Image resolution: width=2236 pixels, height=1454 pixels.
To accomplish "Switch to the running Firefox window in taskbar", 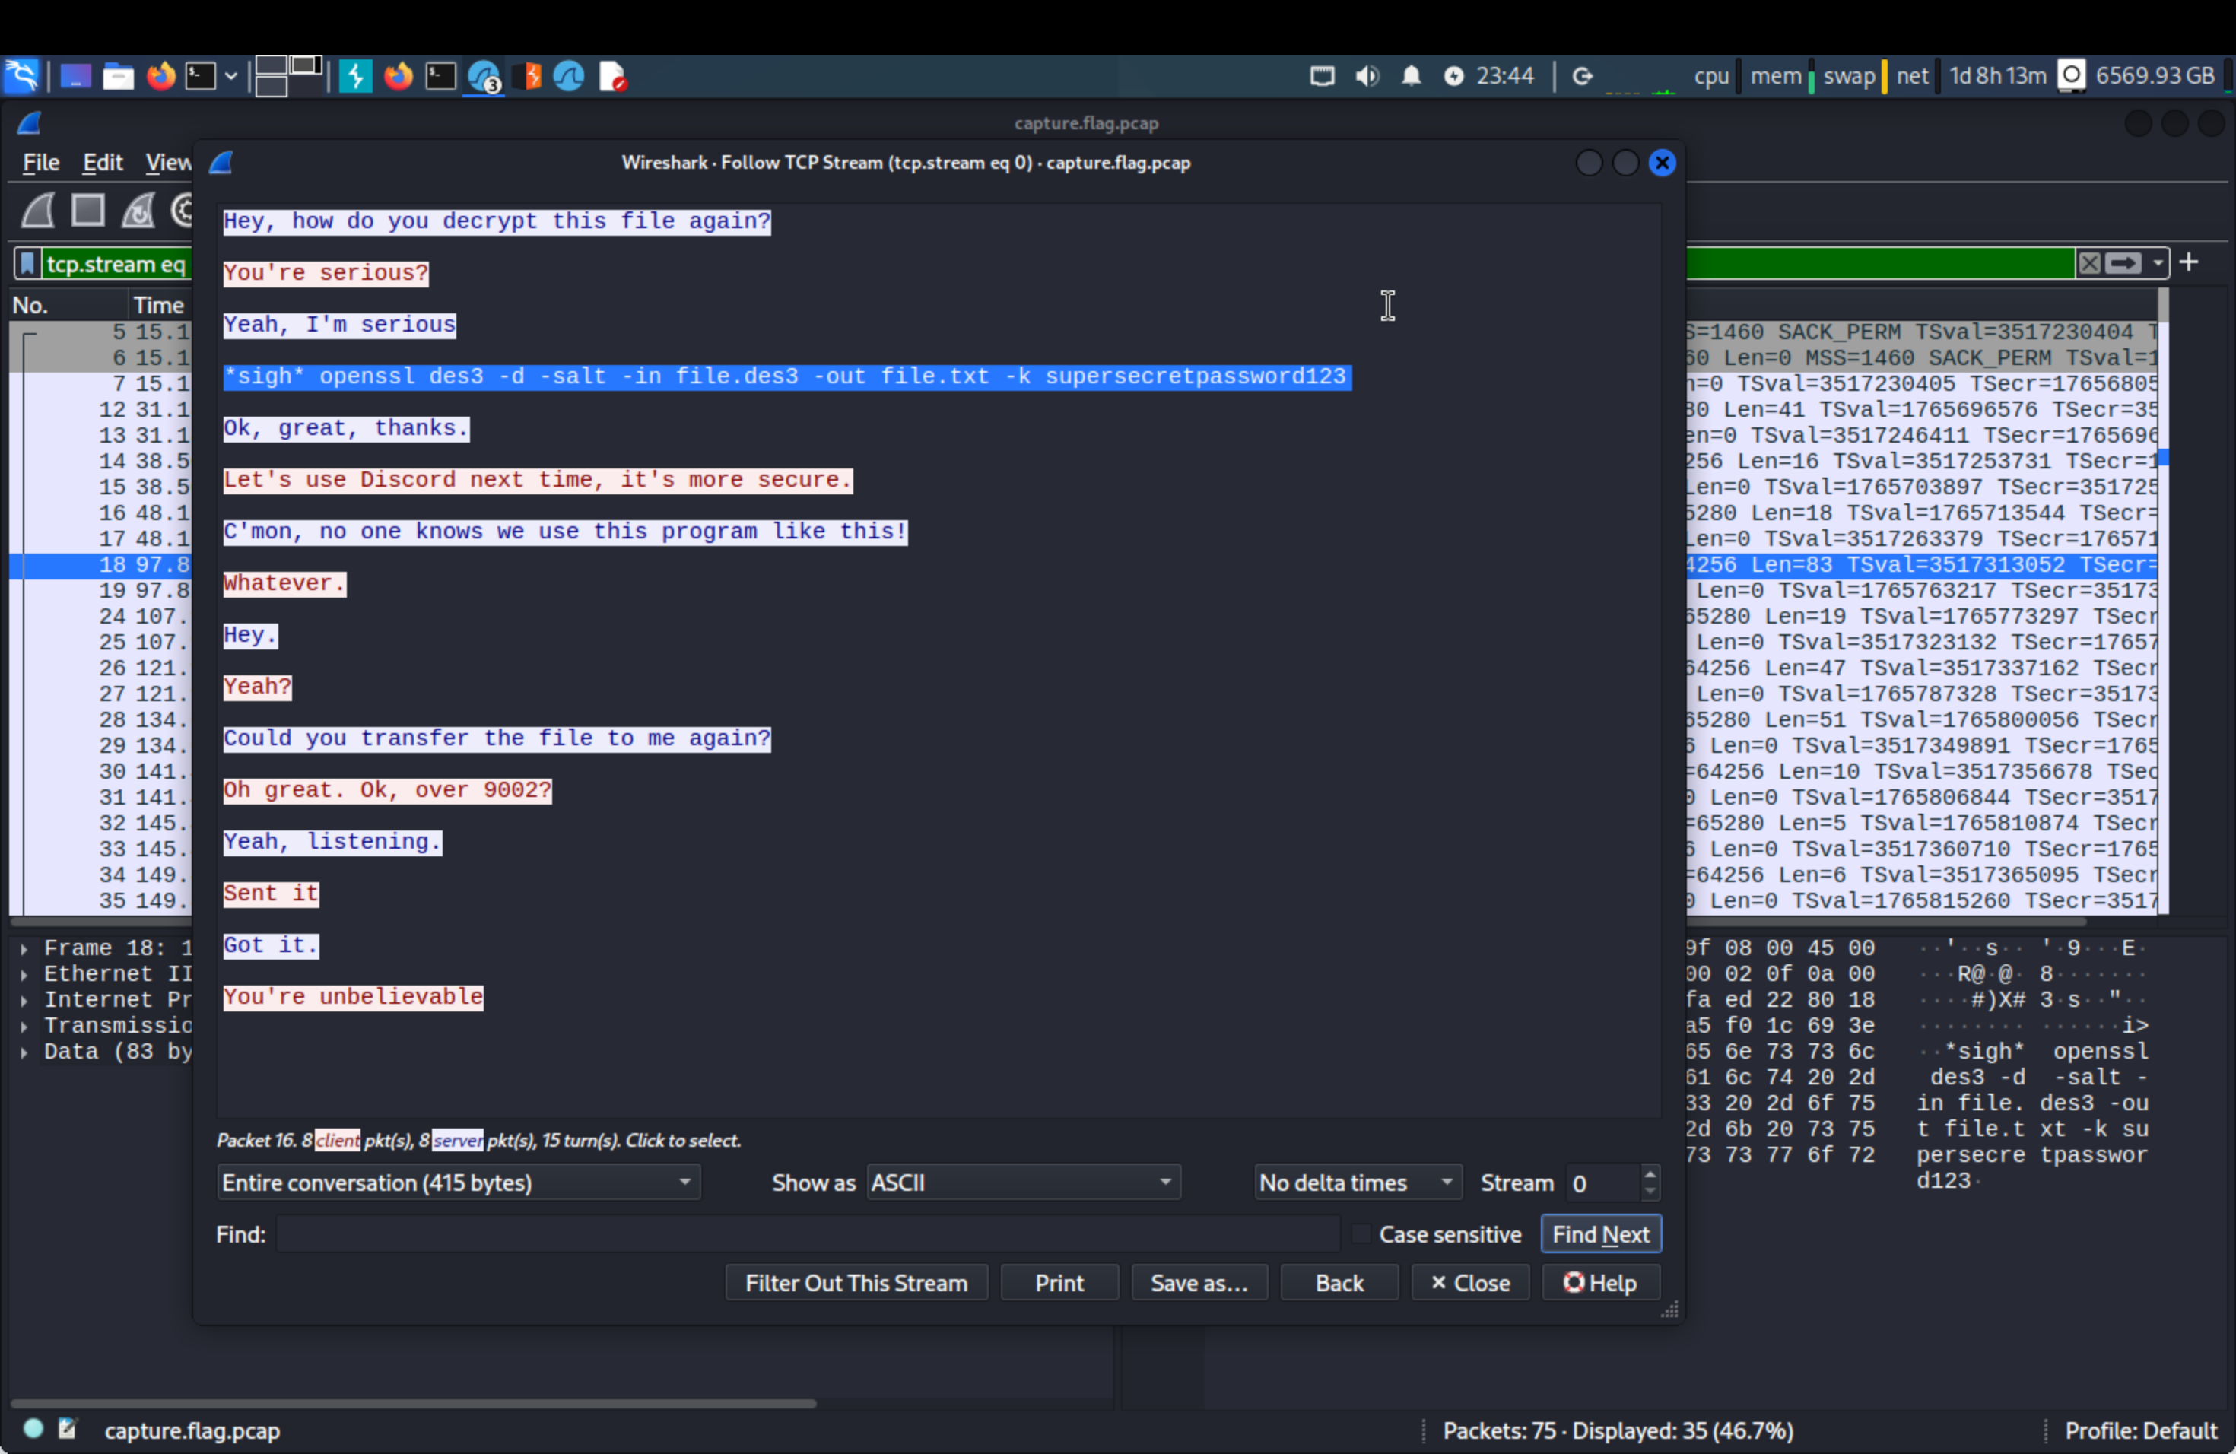I will click(x=399, y=76).
